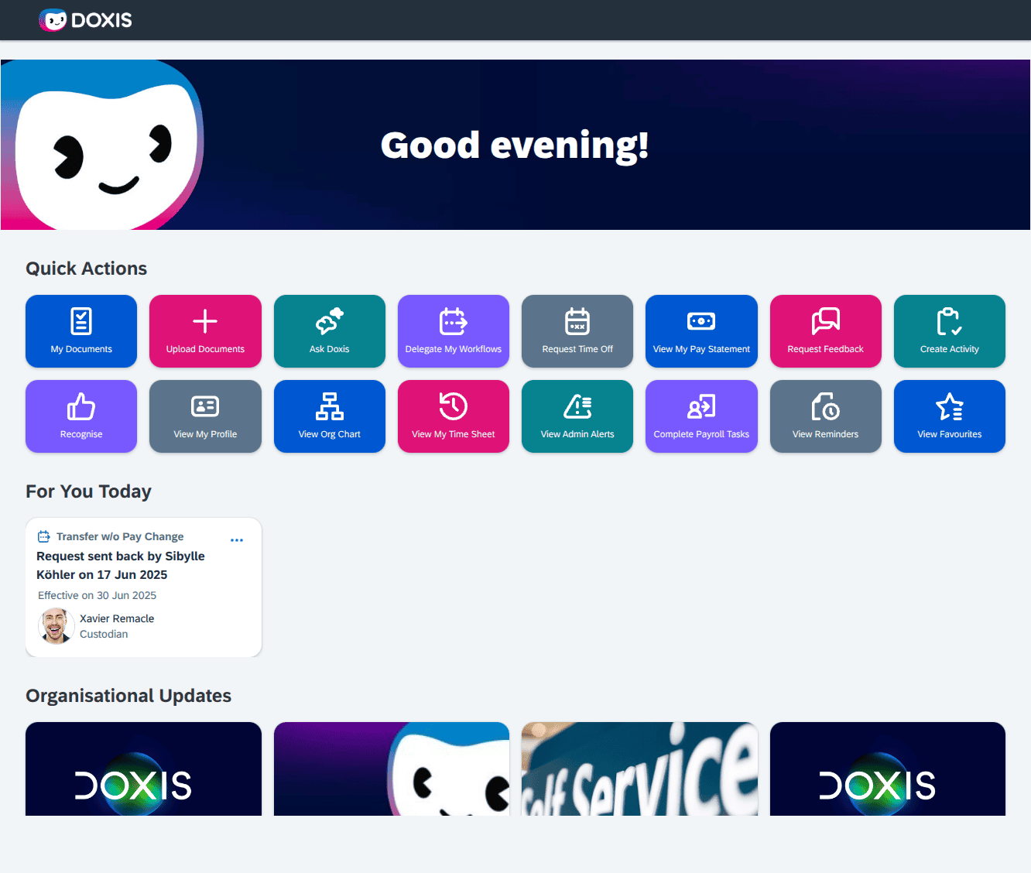Select the View Reminders tile
The image size is (1031, 873).
click(826, 416)
